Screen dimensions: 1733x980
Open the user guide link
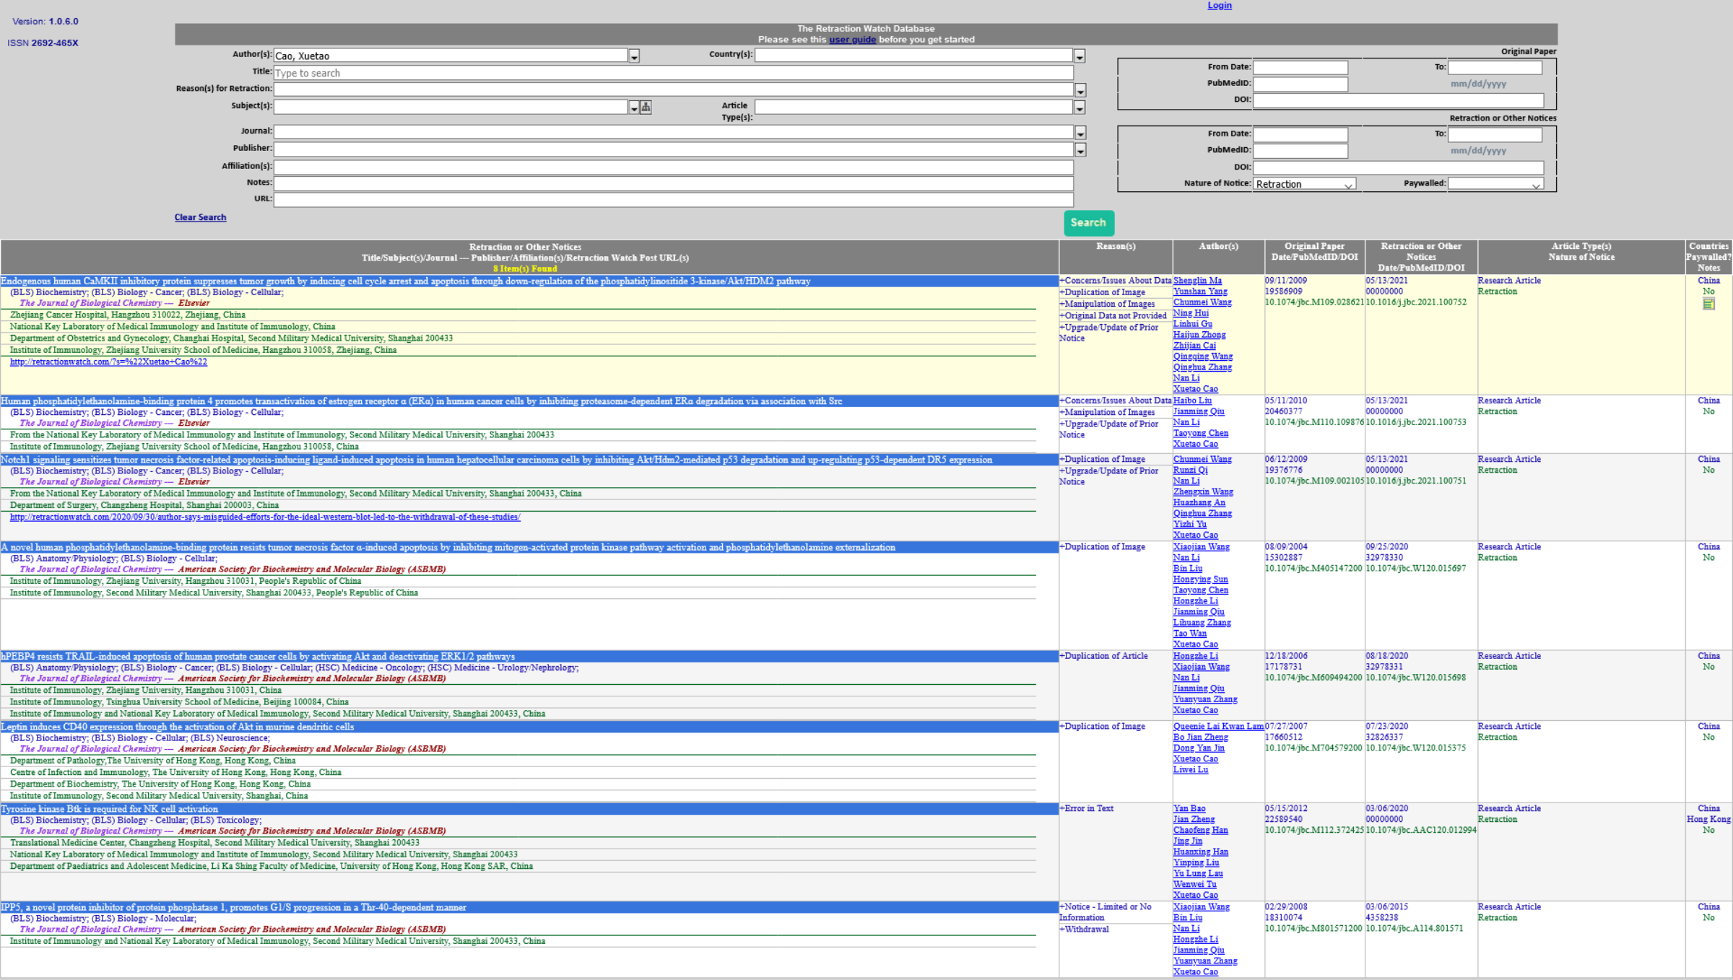852,40
